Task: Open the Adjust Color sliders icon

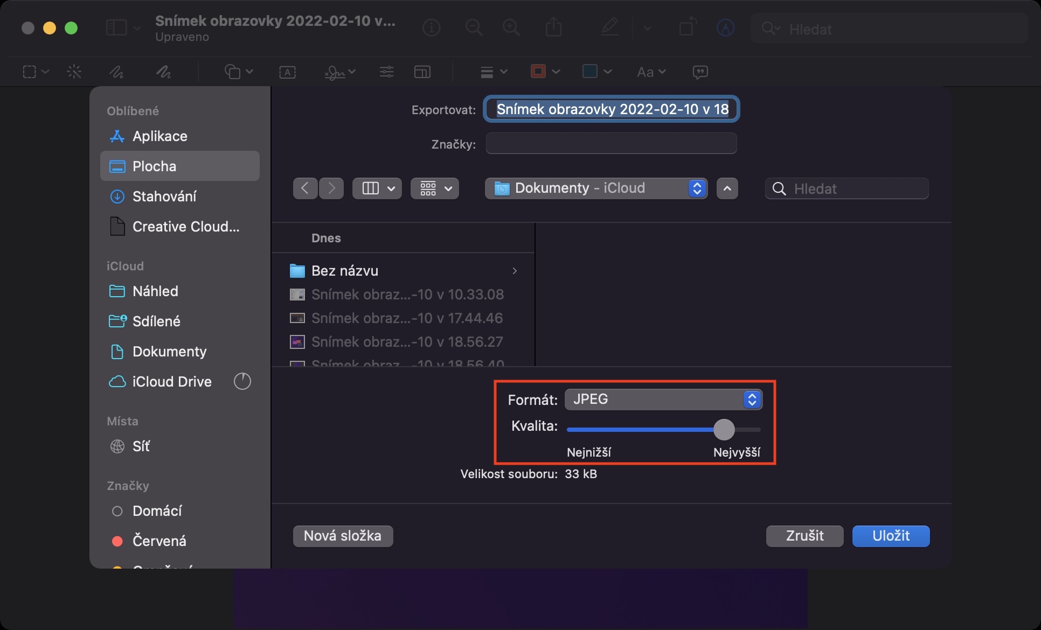Action: click(x=386, y=72)
